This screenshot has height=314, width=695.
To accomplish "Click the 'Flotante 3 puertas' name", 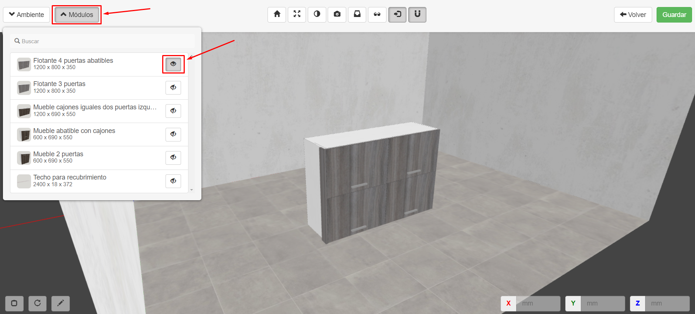I will coord(59,84).
